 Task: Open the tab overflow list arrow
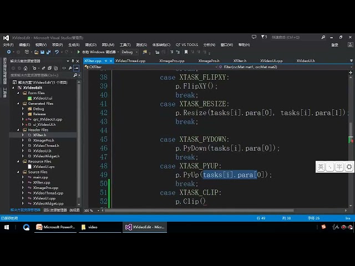click(351, 60)
